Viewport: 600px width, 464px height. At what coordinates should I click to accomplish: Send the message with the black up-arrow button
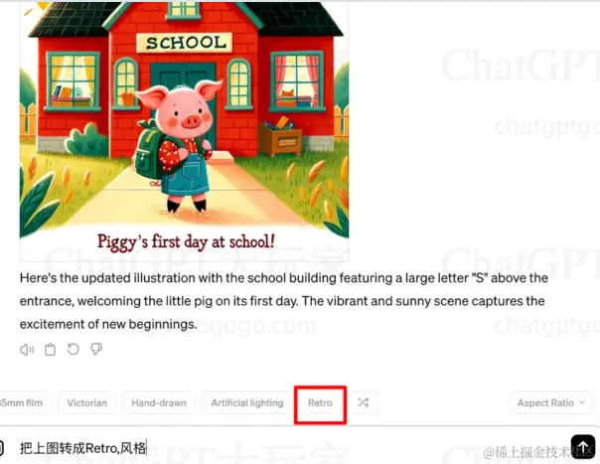[583, 446]
